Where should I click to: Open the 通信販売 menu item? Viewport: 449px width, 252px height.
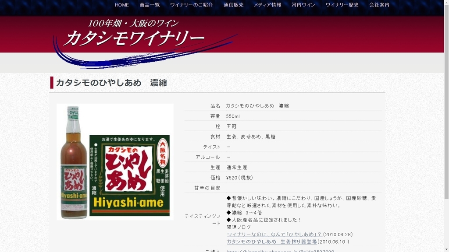pos(233,5)
